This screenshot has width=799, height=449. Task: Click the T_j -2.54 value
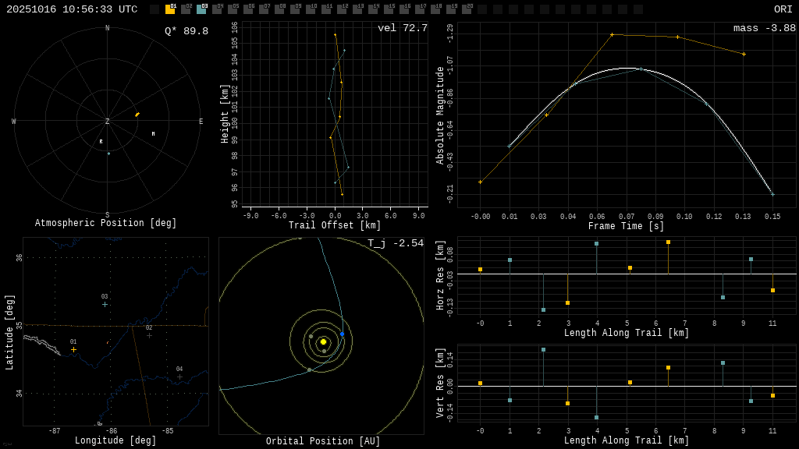[396, 243]
